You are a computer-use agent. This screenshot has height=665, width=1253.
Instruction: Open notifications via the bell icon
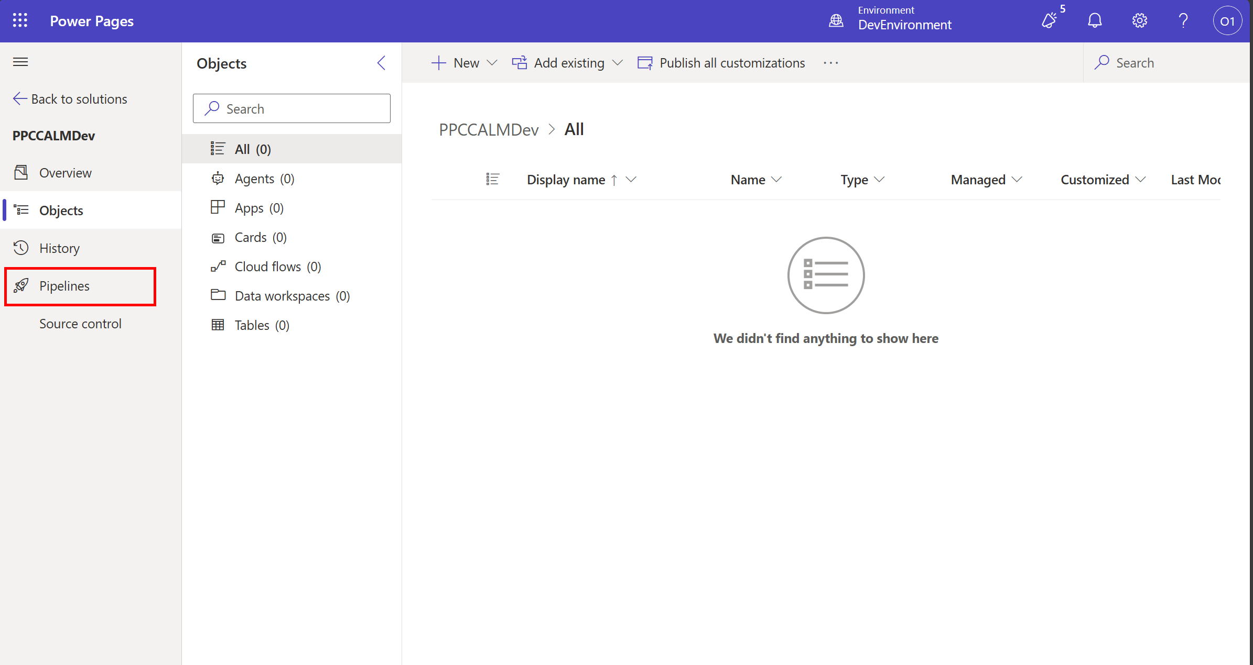(x=1095, y=20)
